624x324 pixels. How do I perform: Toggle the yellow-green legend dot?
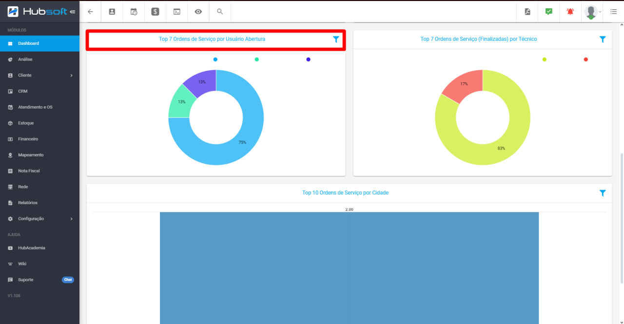[545, 59]
